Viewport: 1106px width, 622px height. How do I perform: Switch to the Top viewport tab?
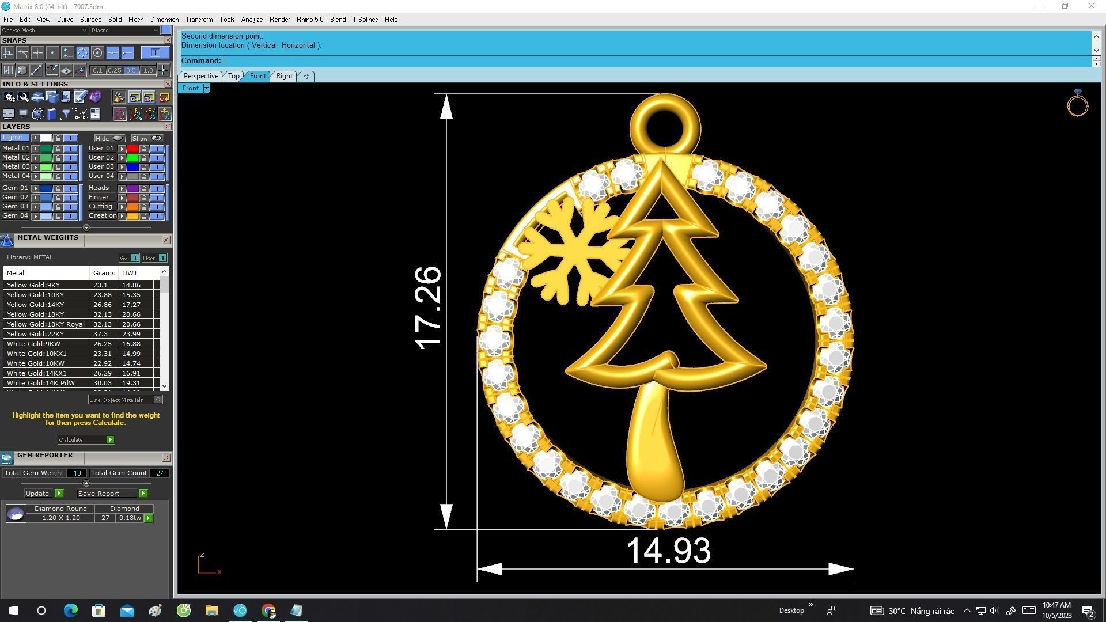[233, 76]
